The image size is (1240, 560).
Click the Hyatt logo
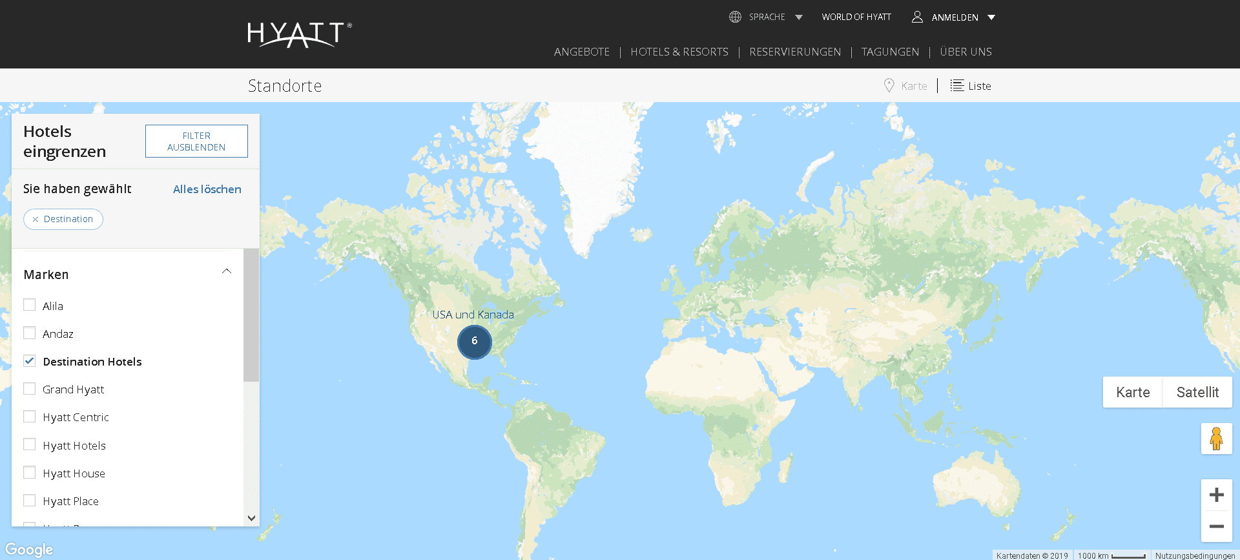[300, 34]
